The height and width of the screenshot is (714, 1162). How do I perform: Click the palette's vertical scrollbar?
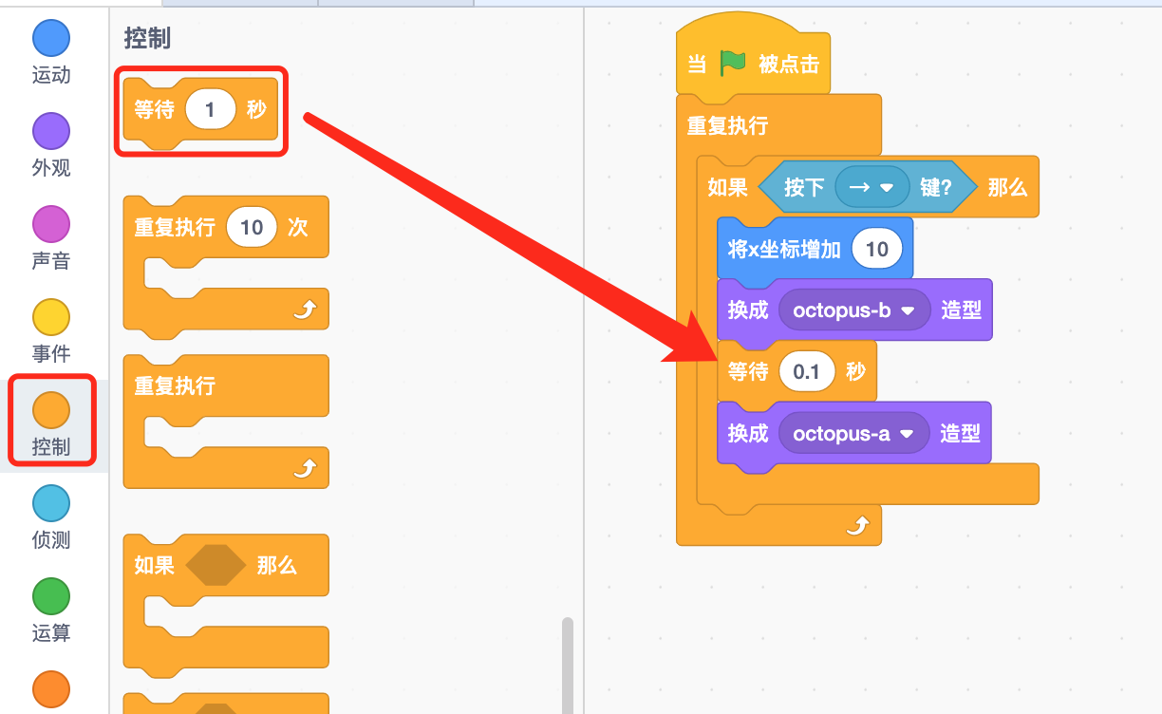coord(568,665)
